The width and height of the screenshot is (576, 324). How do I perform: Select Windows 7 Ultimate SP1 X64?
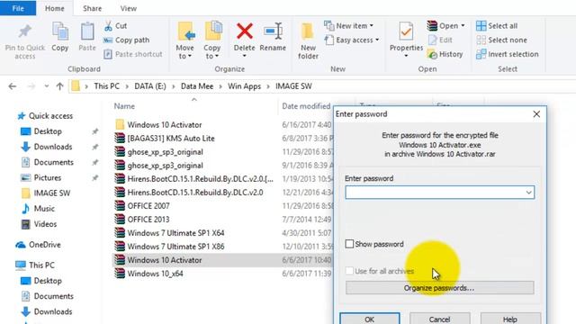point(169,233)
